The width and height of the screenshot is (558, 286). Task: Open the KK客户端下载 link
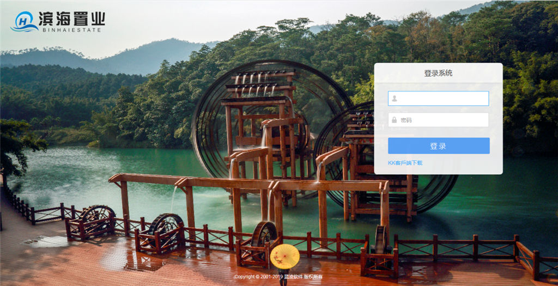coord(405,163)
